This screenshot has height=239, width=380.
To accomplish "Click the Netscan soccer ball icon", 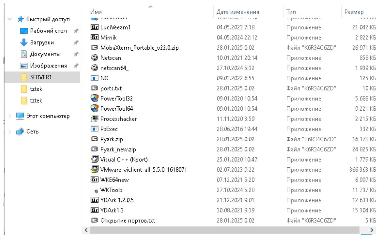I will [x=94, y=58].
